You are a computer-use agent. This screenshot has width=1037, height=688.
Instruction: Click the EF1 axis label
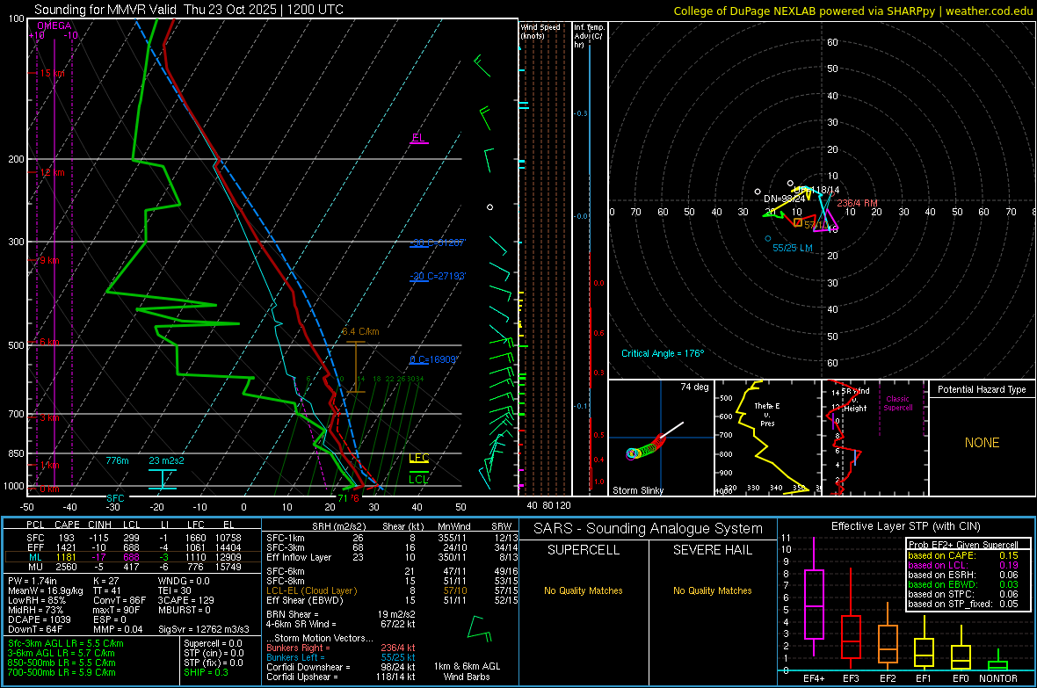tap(924, 678)
